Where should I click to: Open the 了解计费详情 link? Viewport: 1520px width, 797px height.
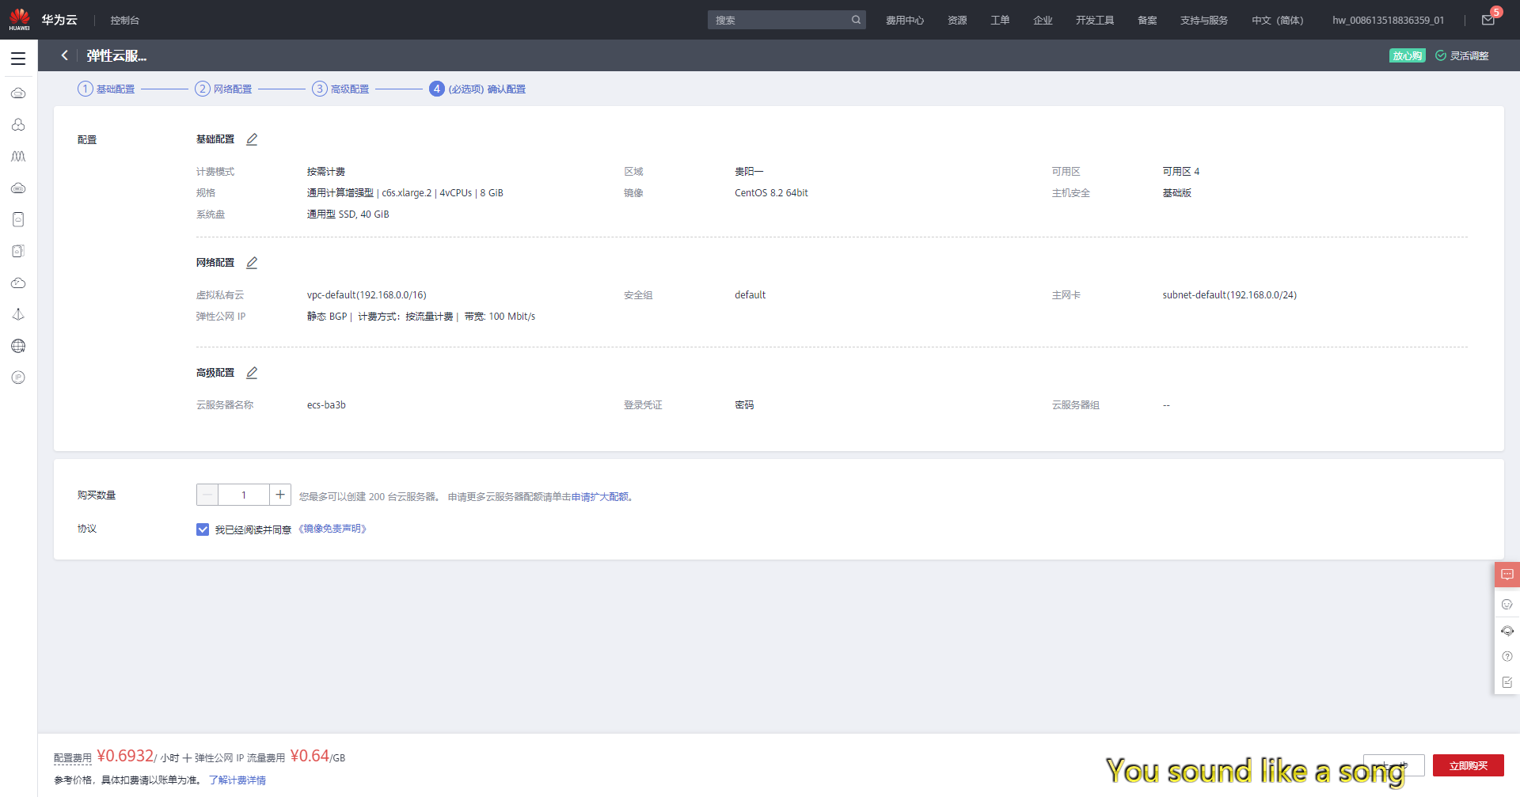tap(238, 780)
